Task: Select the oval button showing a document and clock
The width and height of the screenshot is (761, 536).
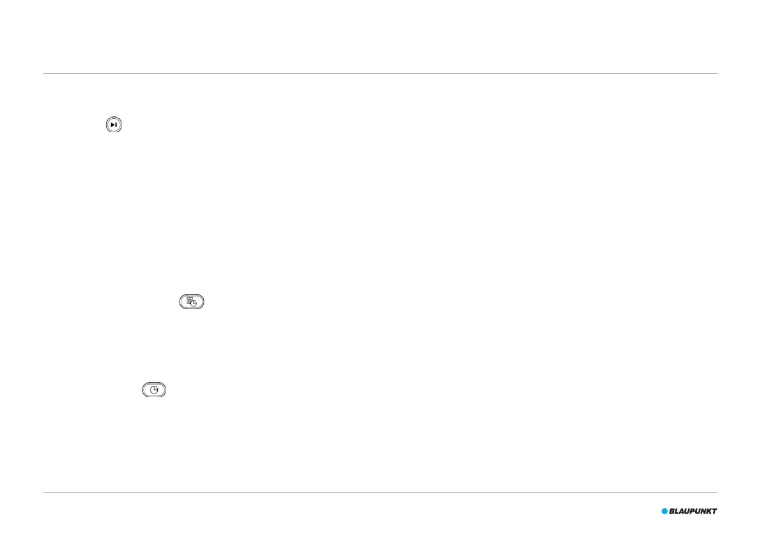Action: point(191,302)
